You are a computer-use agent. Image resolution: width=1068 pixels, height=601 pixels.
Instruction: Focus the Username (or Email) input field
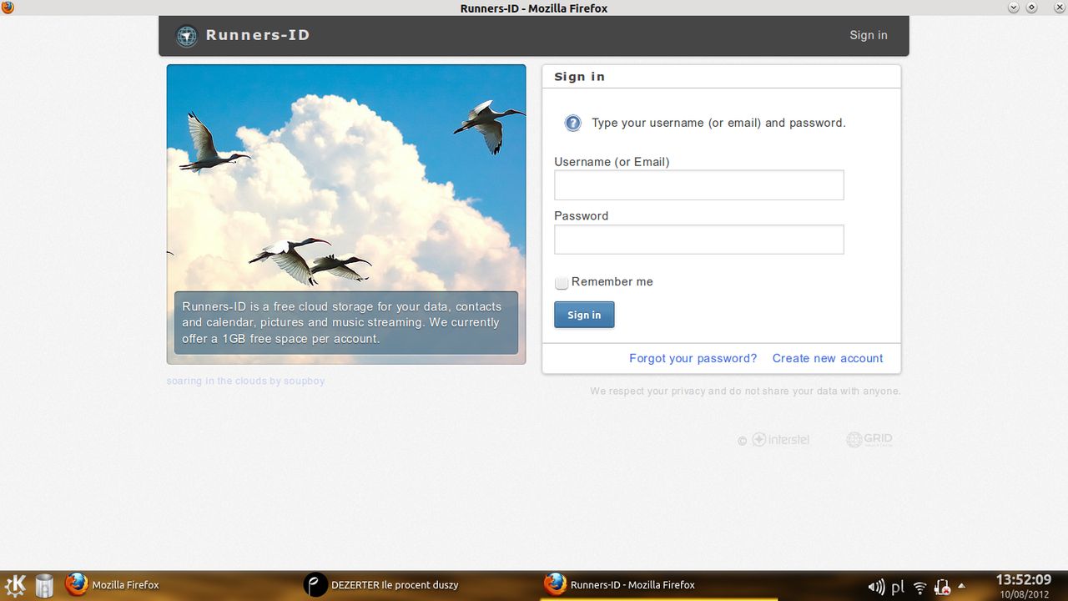click(699, 185)
